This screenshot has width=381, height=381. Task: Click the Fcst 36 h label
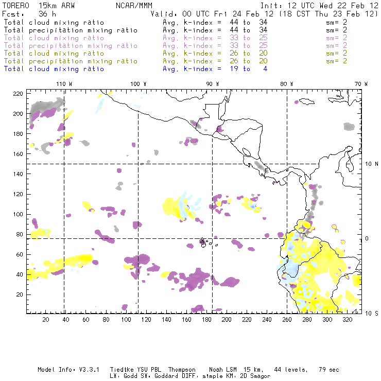click(x=29, y=14)
